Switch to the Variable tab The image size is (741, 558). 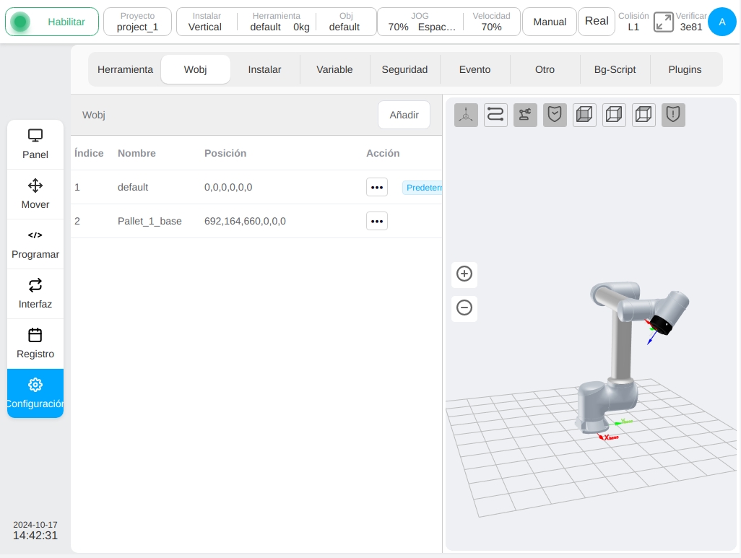pyautogui.click(x=334, y=69)
